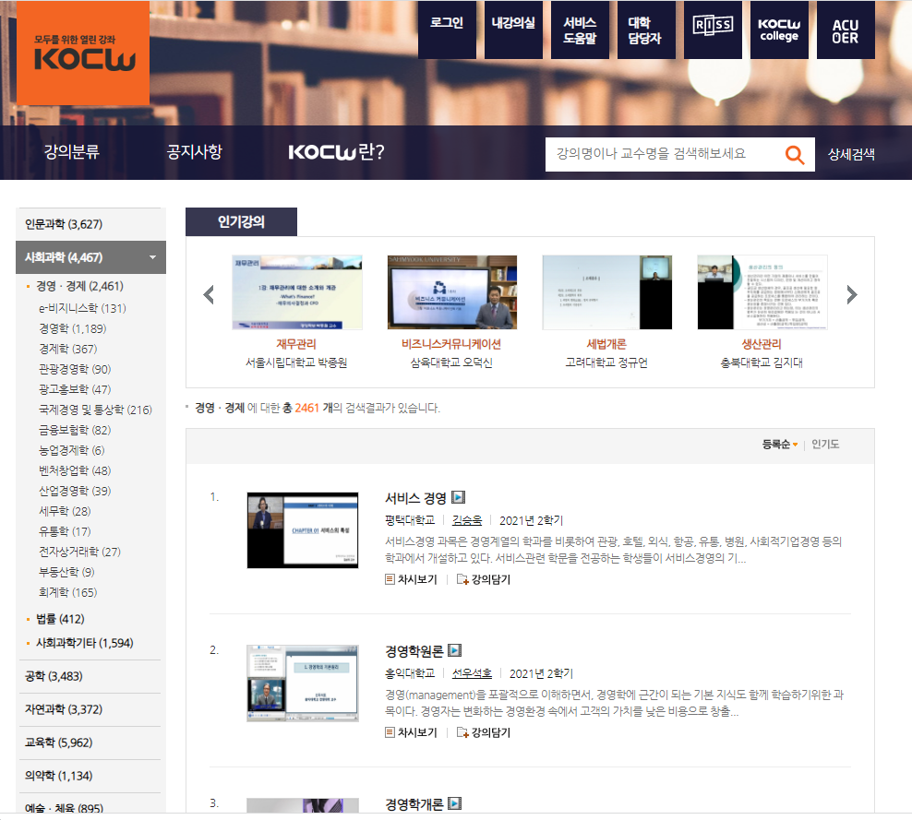Screen dimensions: 912x820
Task: Sort results by 인기도
Action: 825,445
